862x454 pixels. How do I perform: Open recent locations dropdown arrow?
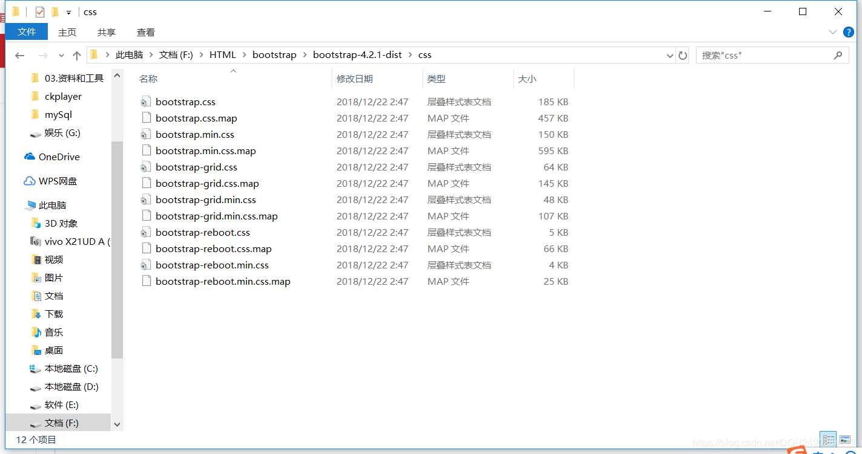[61, 55]
